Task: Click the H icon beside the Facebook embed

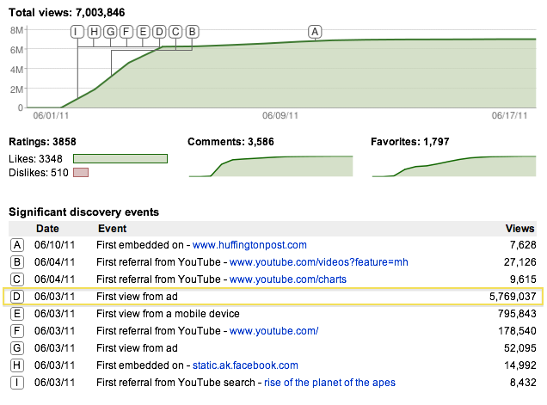Action: (16, 365)
